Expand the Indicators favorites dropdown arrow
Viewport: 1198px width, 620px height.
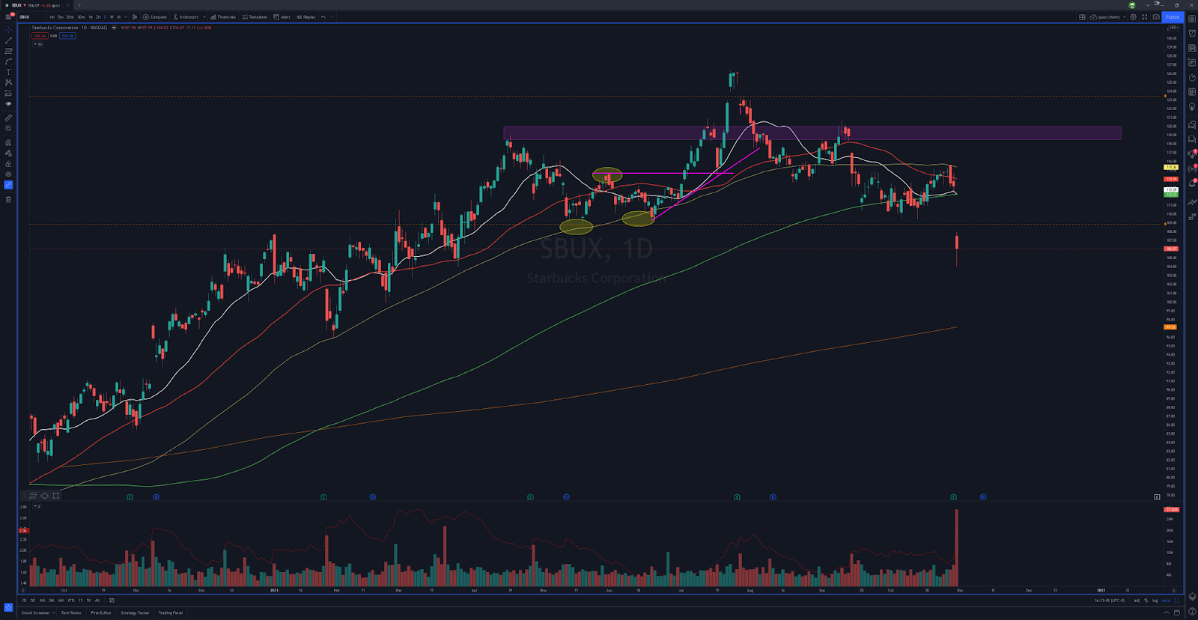point(204,16)
